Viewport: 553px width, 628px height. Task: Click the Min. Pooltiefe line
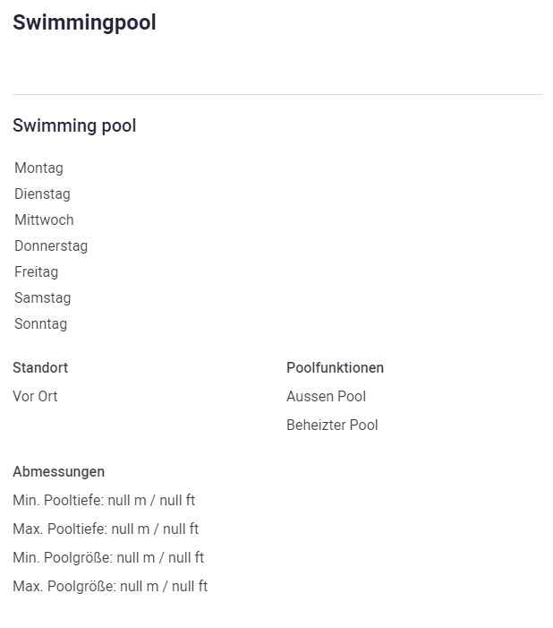coord(104,501)
